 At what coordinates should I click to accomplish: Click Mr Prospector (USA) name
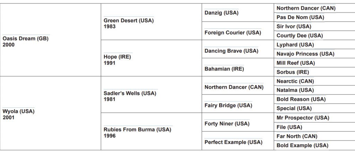[303, 118]
